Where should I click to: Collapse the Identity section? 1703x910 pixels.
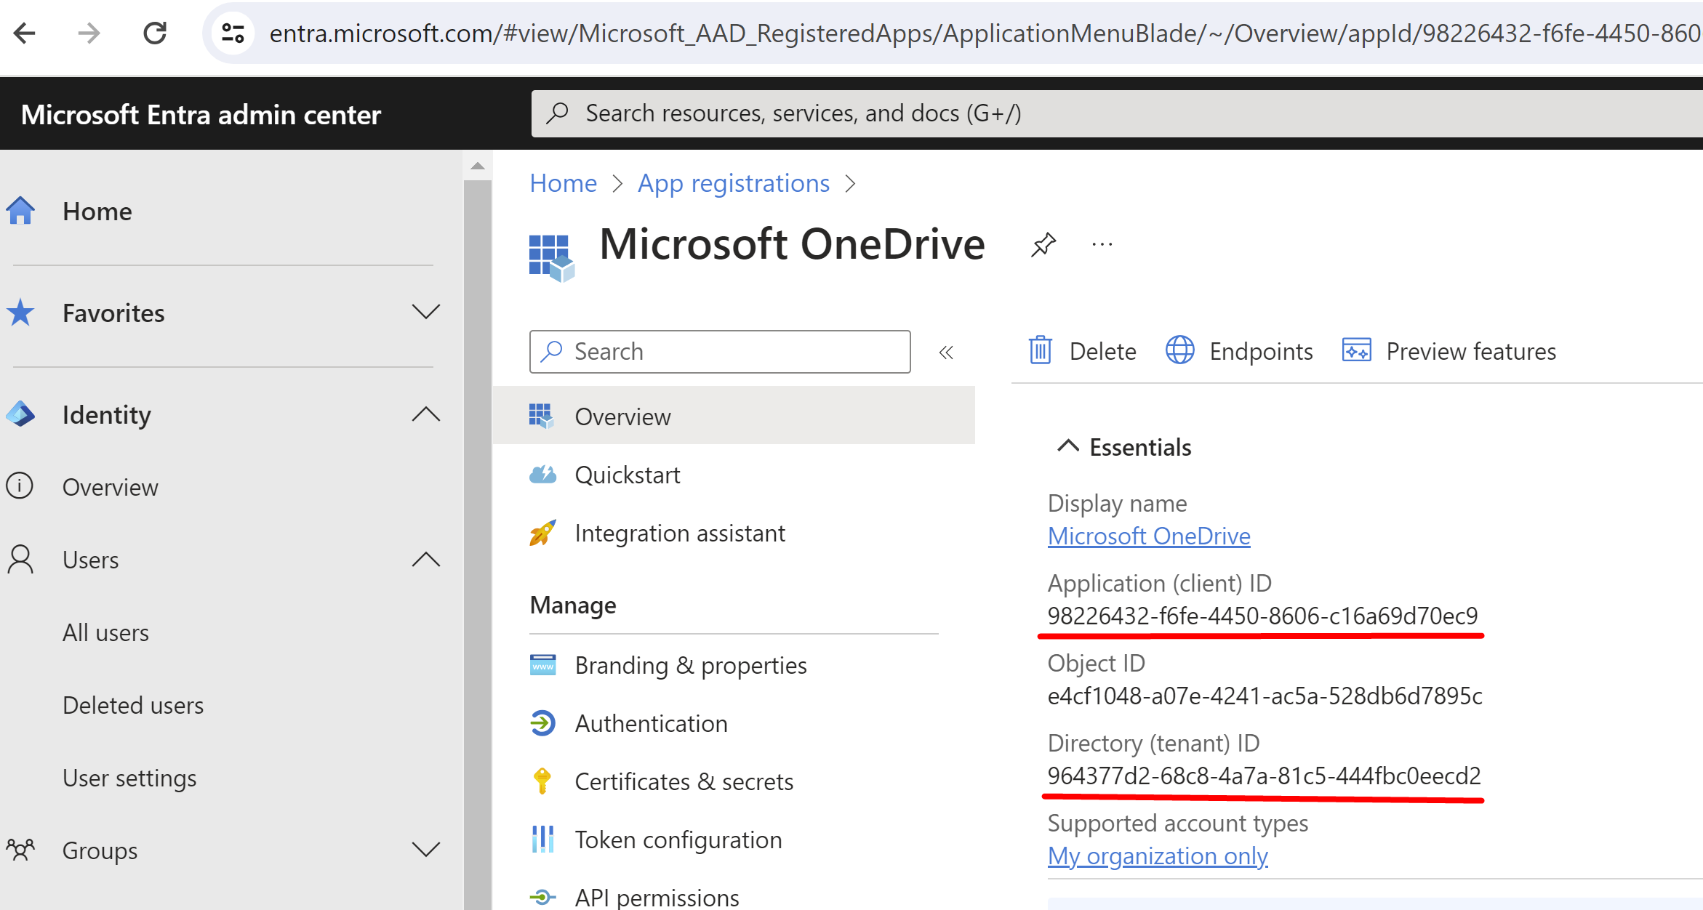[x=425, y=414]
